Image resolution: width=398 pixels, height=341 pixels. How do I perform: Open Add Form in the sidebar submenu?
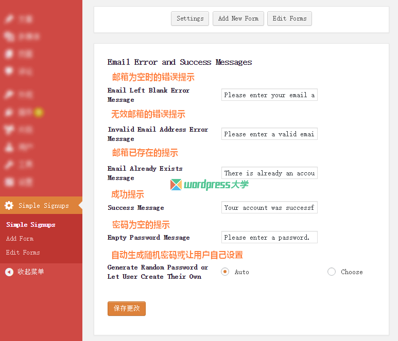point(20,239)
